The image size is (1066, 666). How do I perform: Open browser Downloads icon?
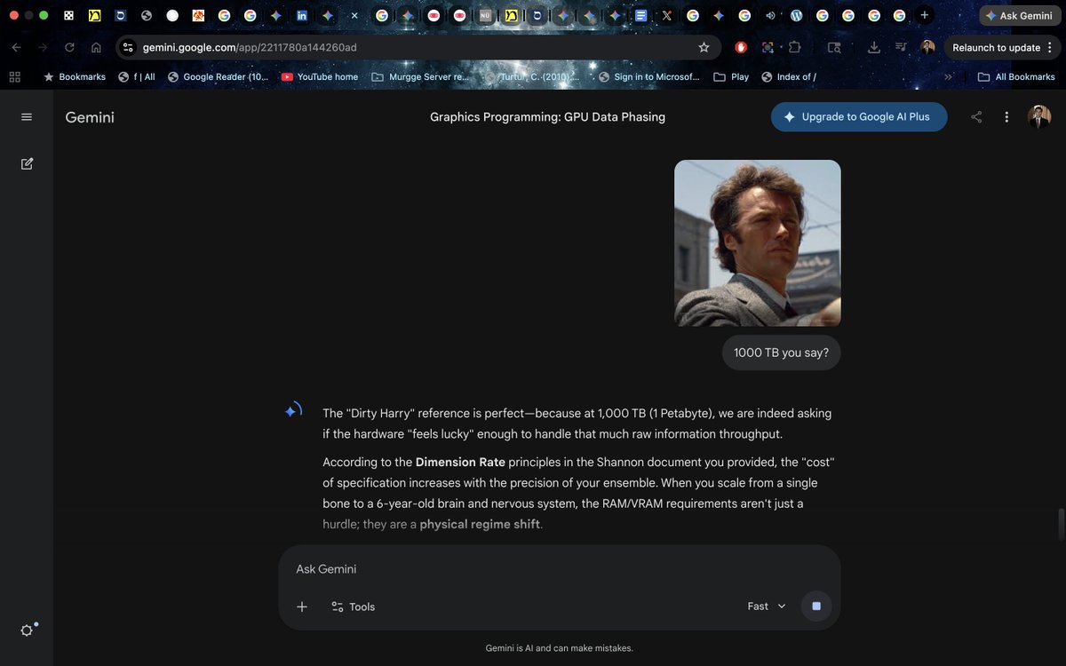[x=874, y=47]
